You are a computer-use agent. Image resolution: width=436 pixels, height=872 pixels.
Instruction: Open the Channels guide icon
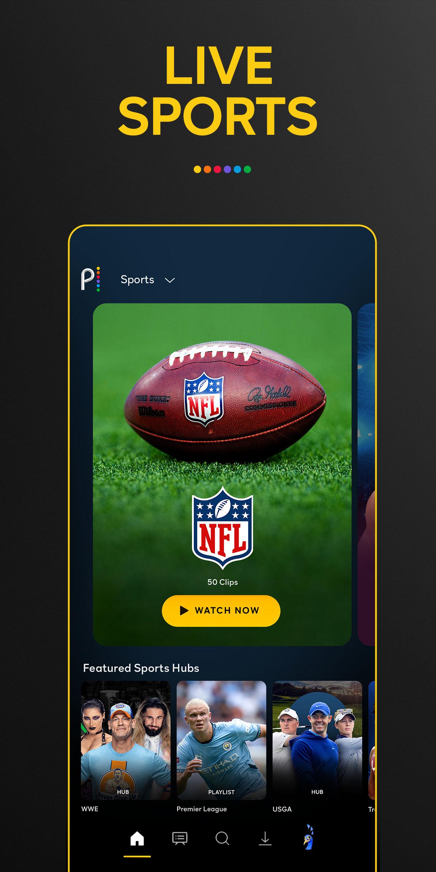180,839
